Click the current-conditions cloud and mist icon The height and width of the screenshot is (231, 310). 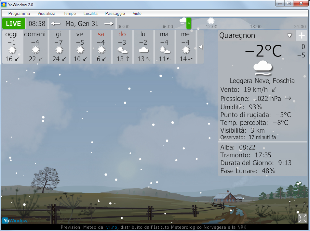[x=263, y=67]
